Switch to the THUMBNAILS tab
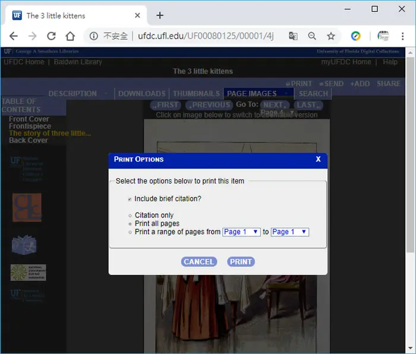The width and height of the screenshot is (416, 354). (196, 94)
